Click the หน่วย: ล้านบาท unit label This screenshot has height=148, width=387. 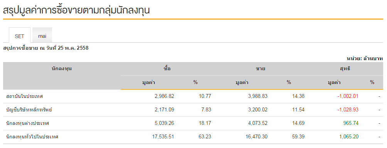[365, 59]
